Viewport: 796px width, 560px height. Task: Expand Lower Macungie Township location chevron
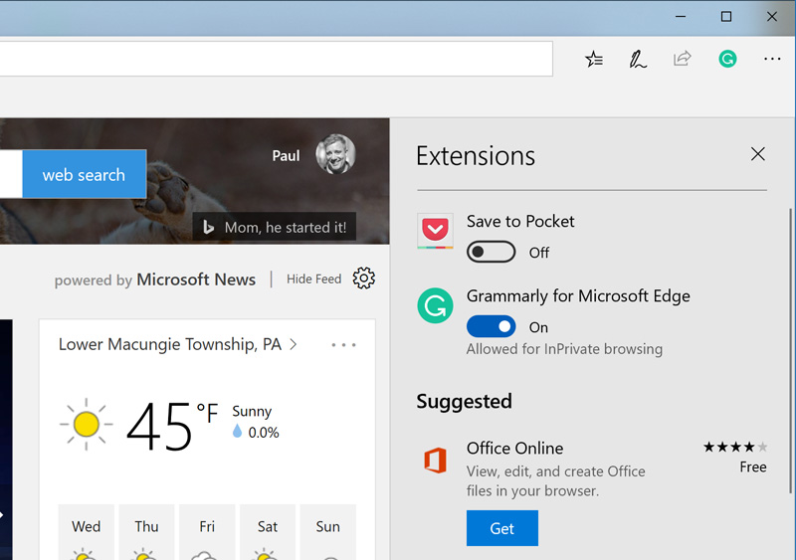point(294,345)
